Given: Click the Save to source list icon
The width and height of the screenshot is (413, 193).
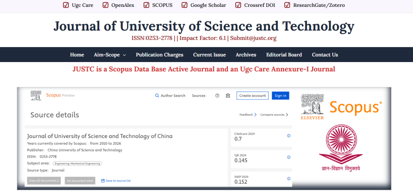Looking at the screenshot, I should click(103, 181).
